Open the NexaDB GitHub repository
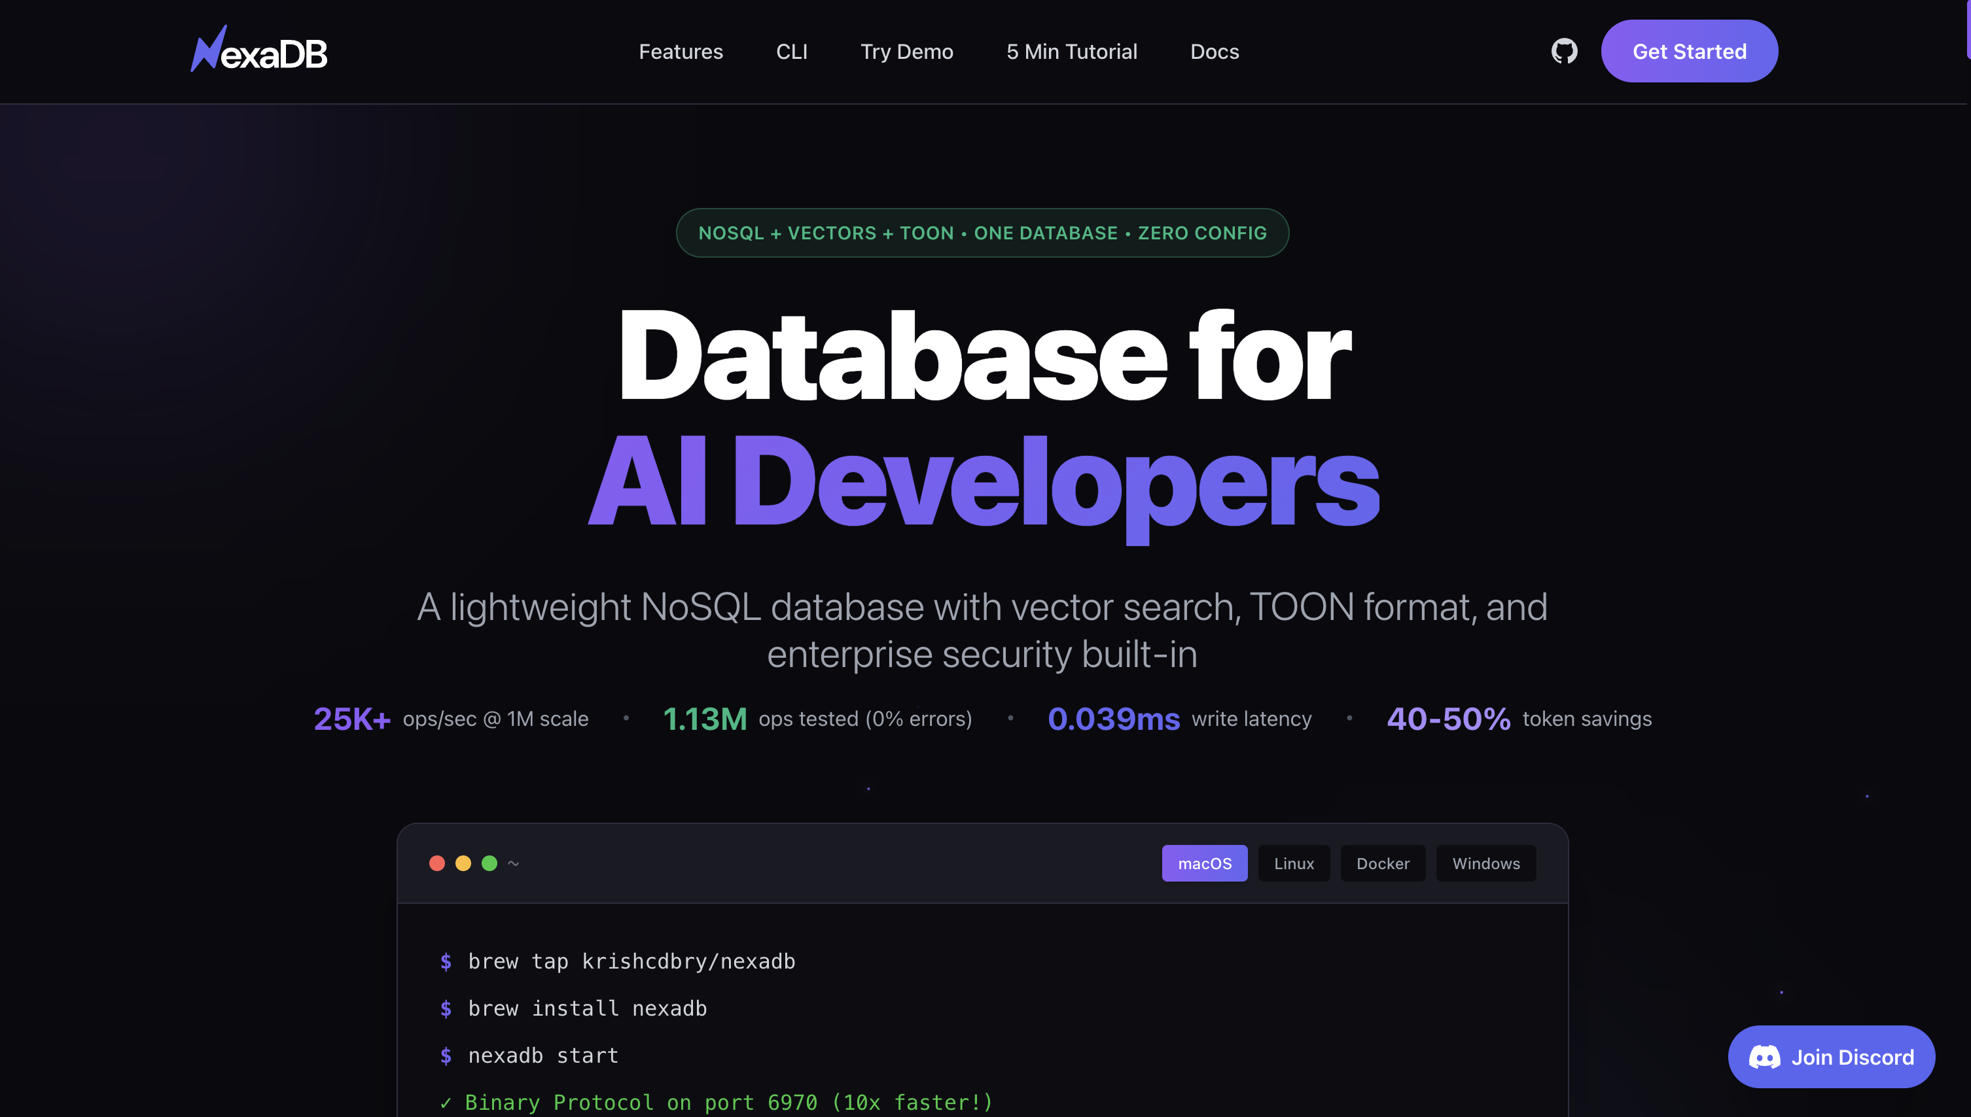 (1563, 50)
